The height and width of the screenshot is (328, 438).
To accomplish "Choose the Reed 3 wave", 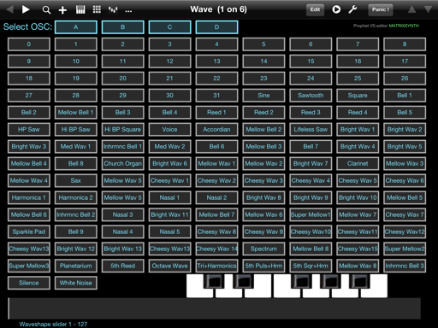I will [311, 113].
